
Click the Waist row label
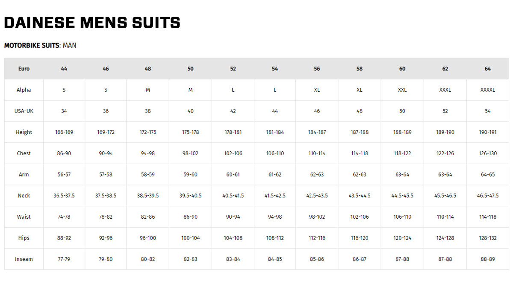24,217
